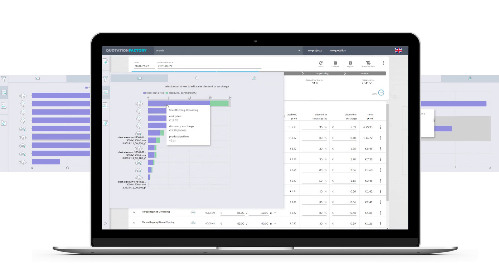This screenshot has width=499, height=274.
Task: Expand the ThreadTapping-ThreadTapping row chevron
Action: [134, 223]
